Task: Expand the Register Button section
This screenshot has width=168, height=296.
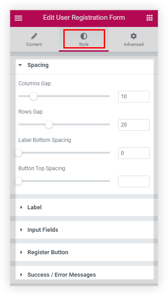Action: coord(84,252)
